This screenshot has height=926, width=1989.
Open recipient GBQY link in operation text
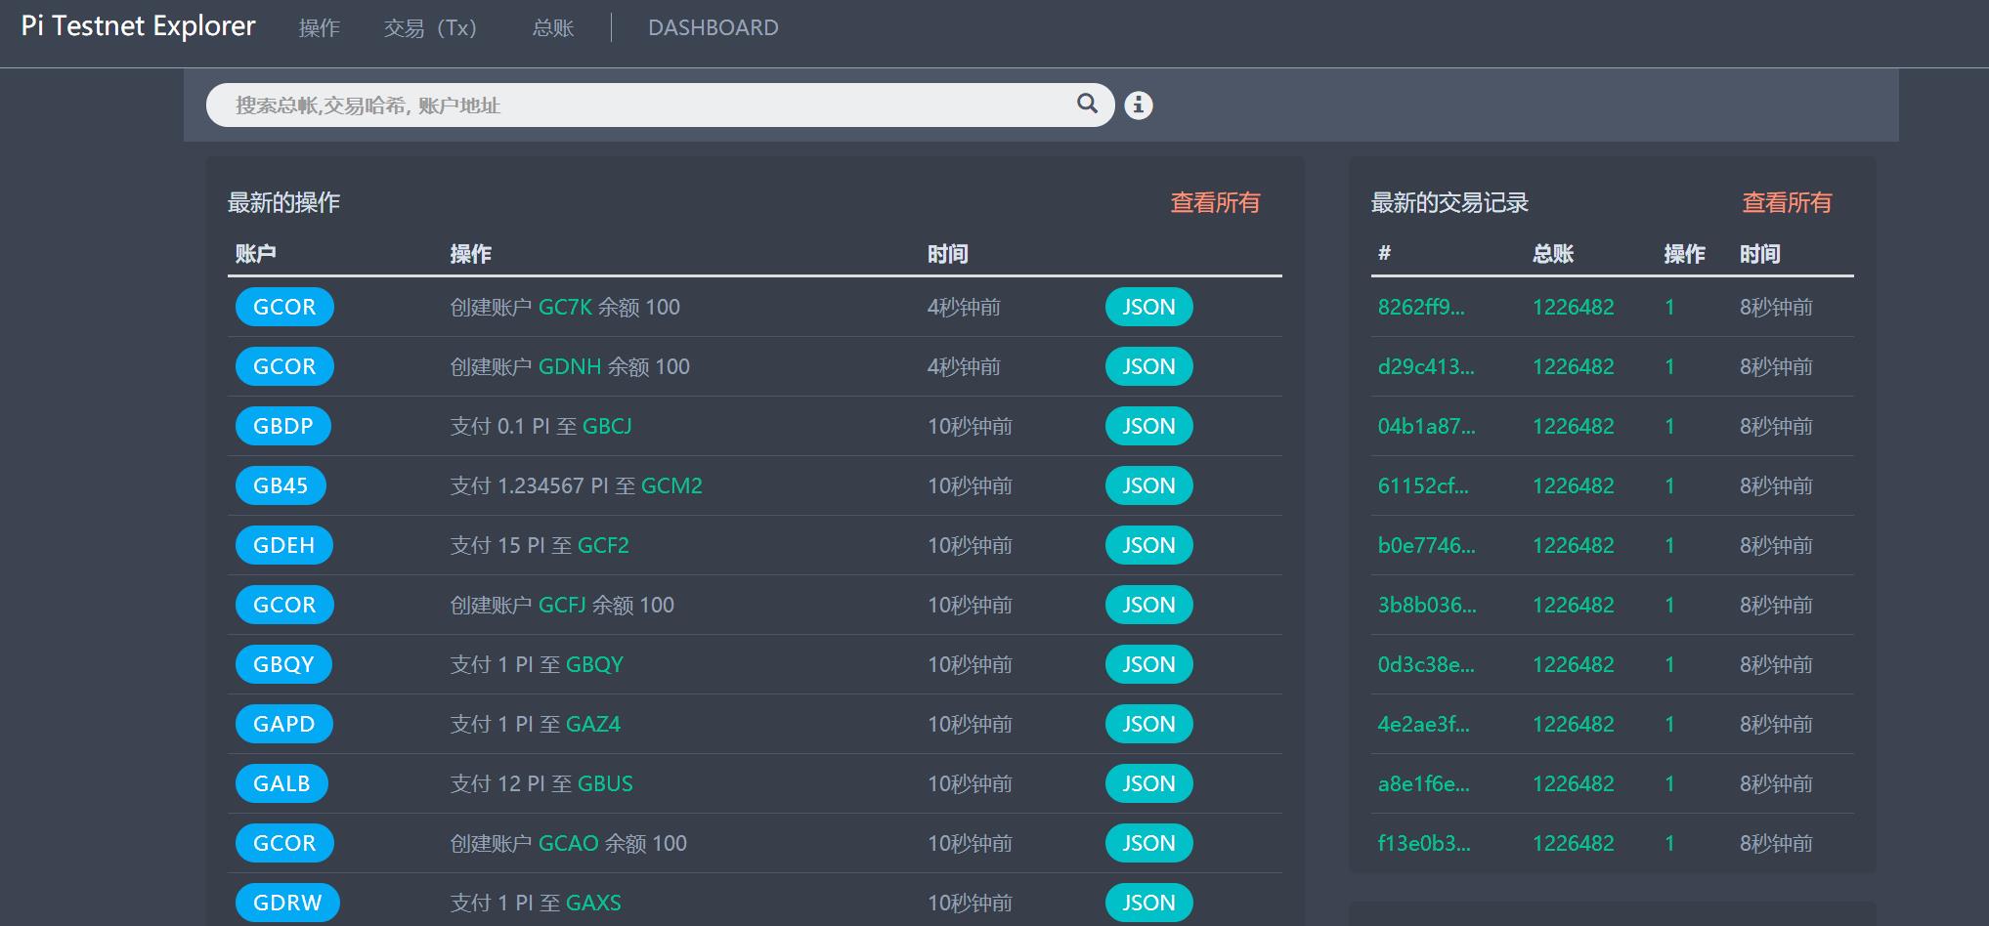click(x=594, y=664)
